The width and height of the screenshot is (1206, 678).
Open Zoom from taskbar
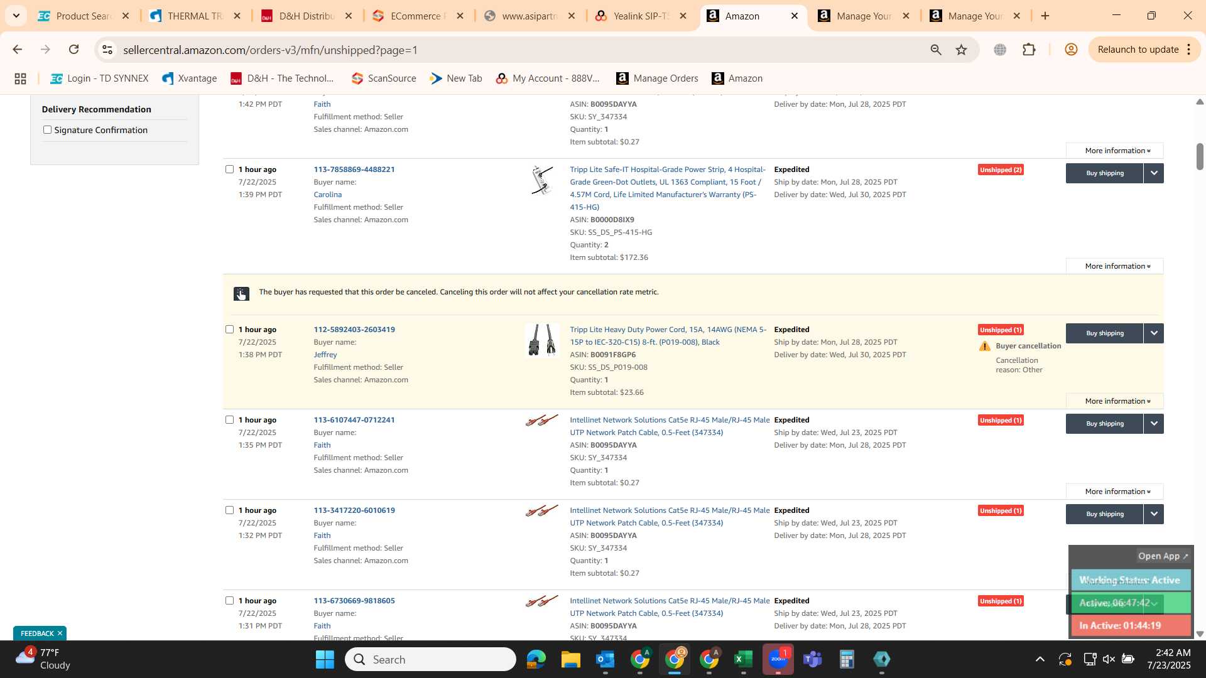coord(778,660)
